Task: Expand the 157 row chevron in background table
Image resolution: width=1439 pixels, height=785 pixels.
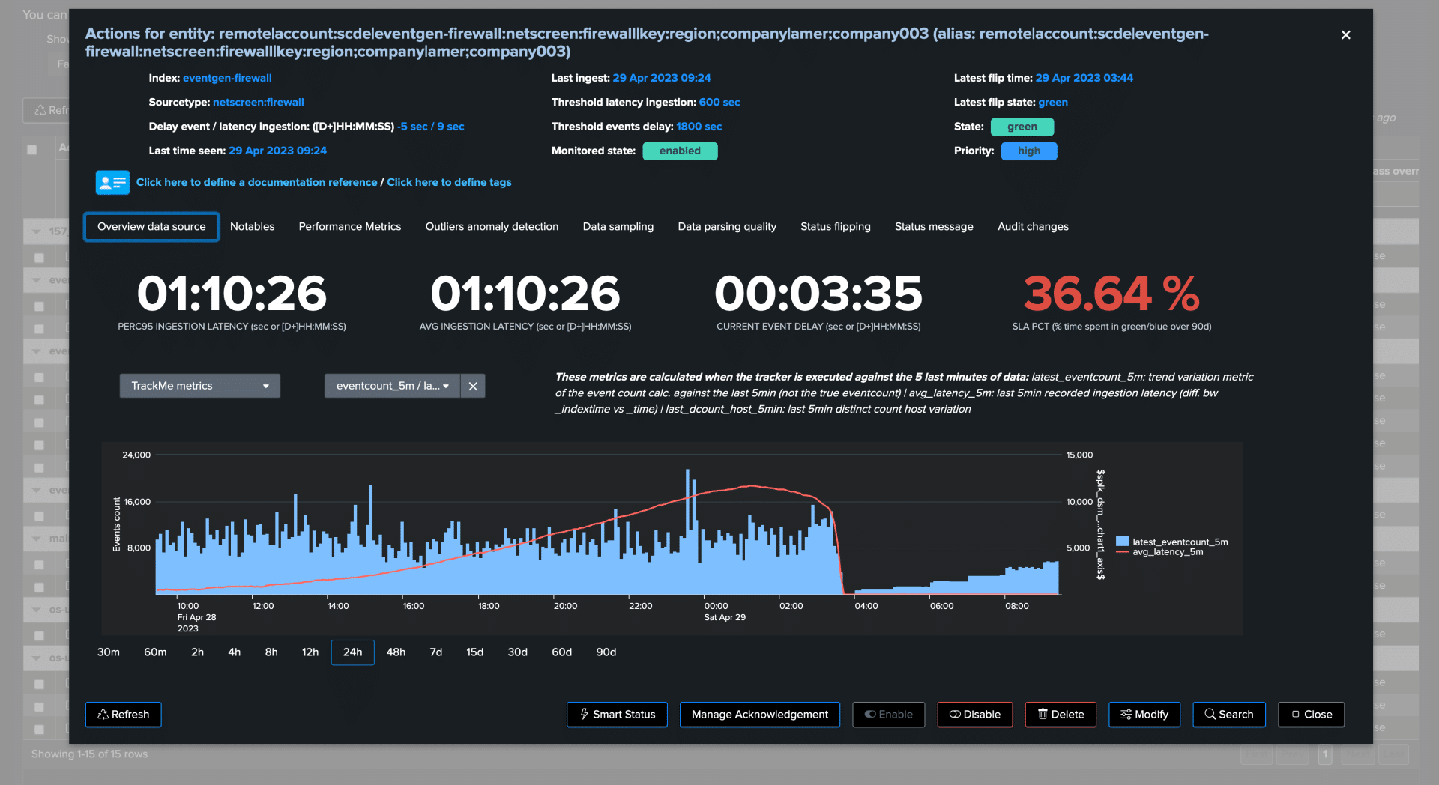Action: pyautogui.click(x=37, y=231)
